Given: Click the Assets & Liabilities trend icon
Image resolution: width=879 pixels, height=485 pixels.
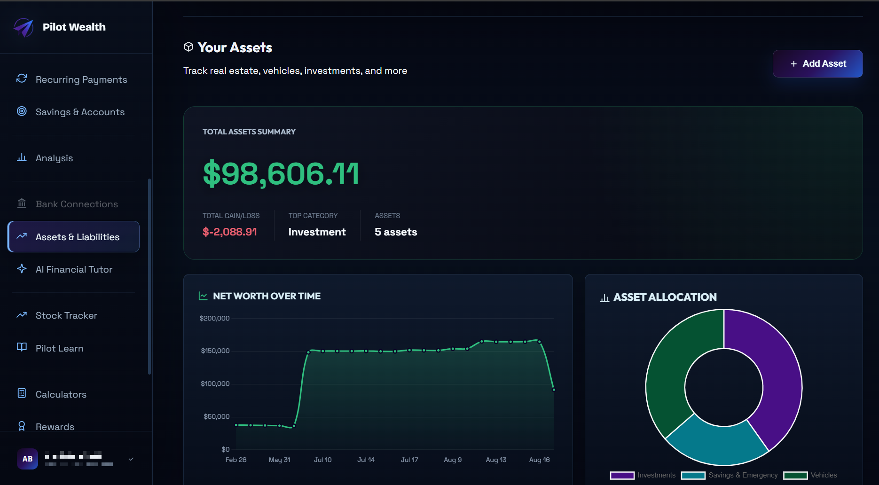Looking at the screenshot, I should pyautogui.click(x=22, y=236).
